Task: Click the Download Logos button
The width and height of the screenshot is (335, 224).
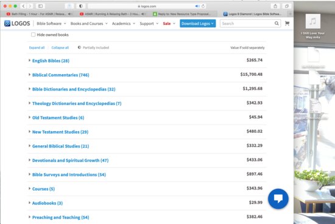Action: tap(197, 24)
